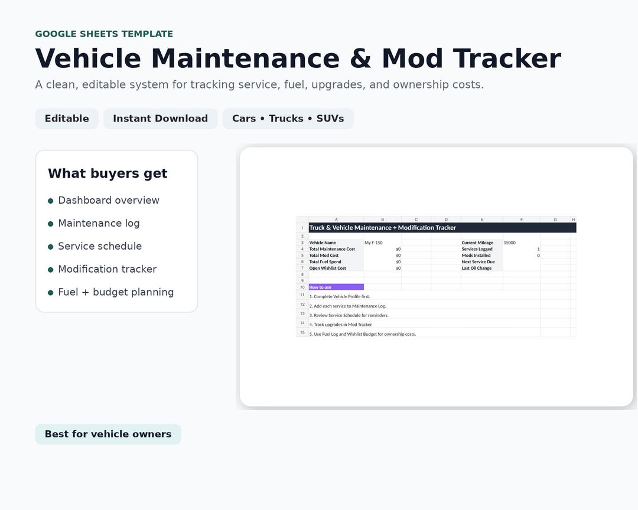Click the Best for vehicle owners badge
Viewport: 638px width, 510px height.
click(x=108, y=434)
